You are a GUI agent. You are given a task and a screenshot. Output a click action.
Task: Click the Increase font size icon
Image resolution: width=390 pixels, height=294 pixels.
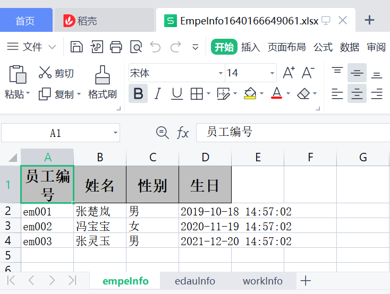[x=289, y=73]
